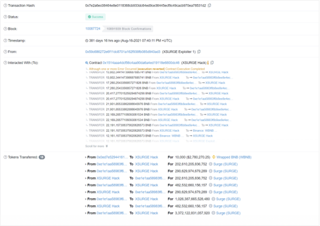The image size is (320, 226).
Task: Click the help icon beside From
Action: pyautogui.click(x=5, y=52)
